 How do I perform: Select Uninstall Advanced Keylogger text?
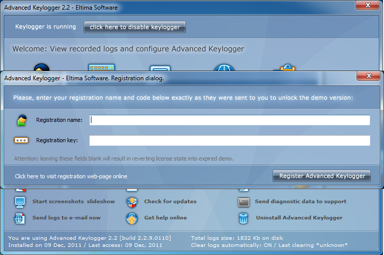299,218
